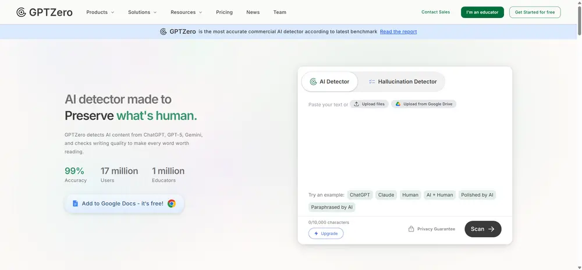Expand the Products dropdown menu
The width and height of the screenshot is (582, 270).
point(100,12)
